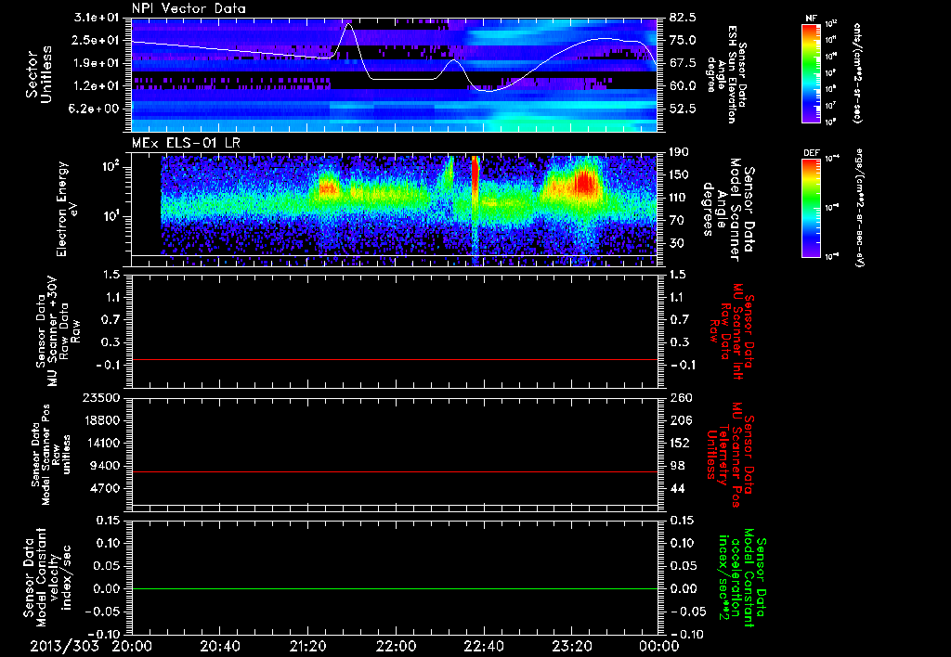Image resolution: width=951 pixels, height=657 pixels.
Task: Click the '30' scanner angle tick
Action: [x=677, y=244]
